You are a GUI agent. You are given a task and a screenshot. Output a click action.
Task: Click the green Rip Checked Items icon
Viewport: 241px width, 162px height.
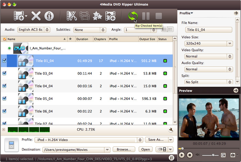tap(133, 16)
